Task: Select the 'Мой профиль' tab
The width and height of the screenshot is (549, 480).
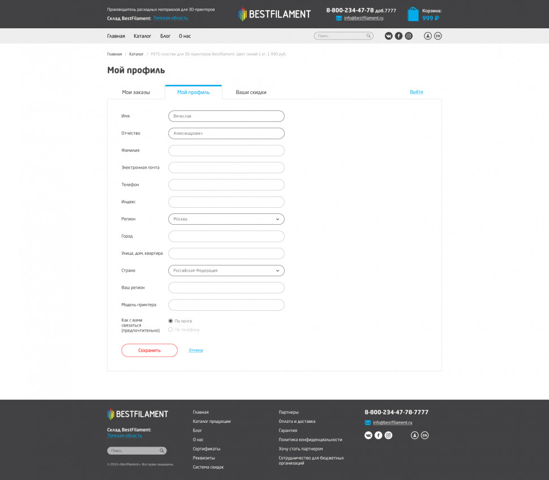Action: (x=193, y=92)
